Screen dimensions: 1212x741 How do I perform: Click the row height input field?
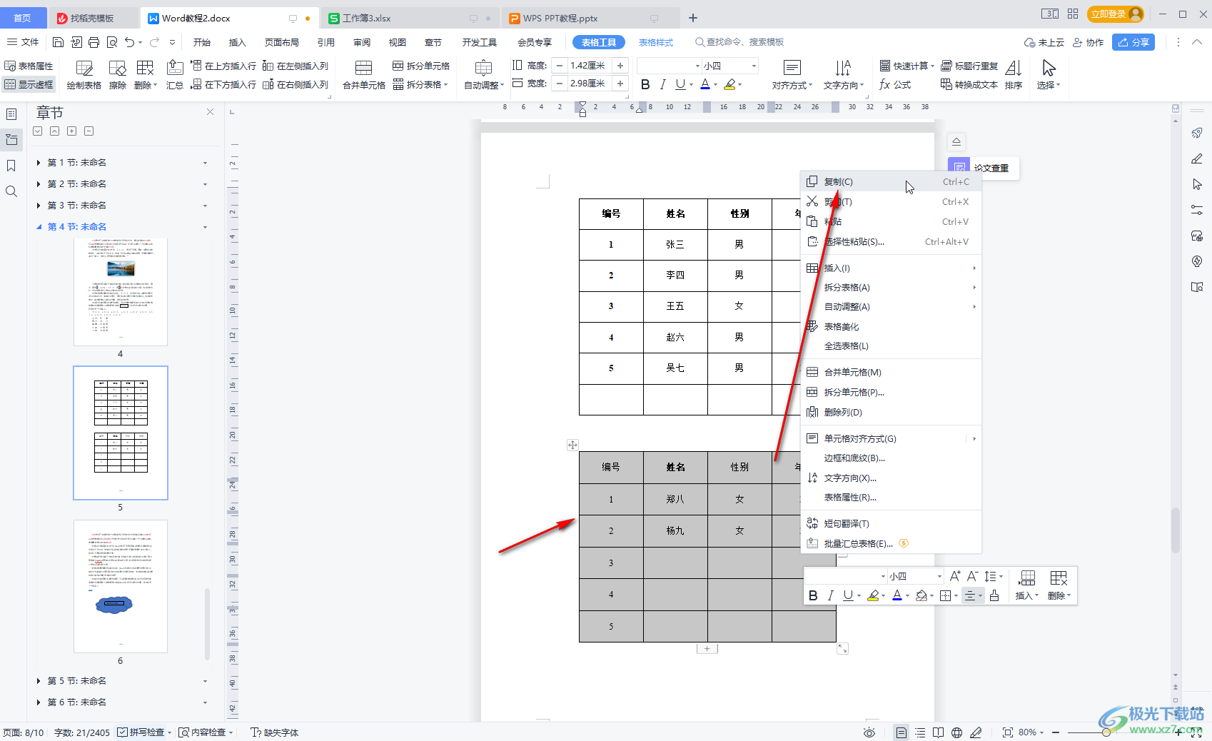click(590, 66)
